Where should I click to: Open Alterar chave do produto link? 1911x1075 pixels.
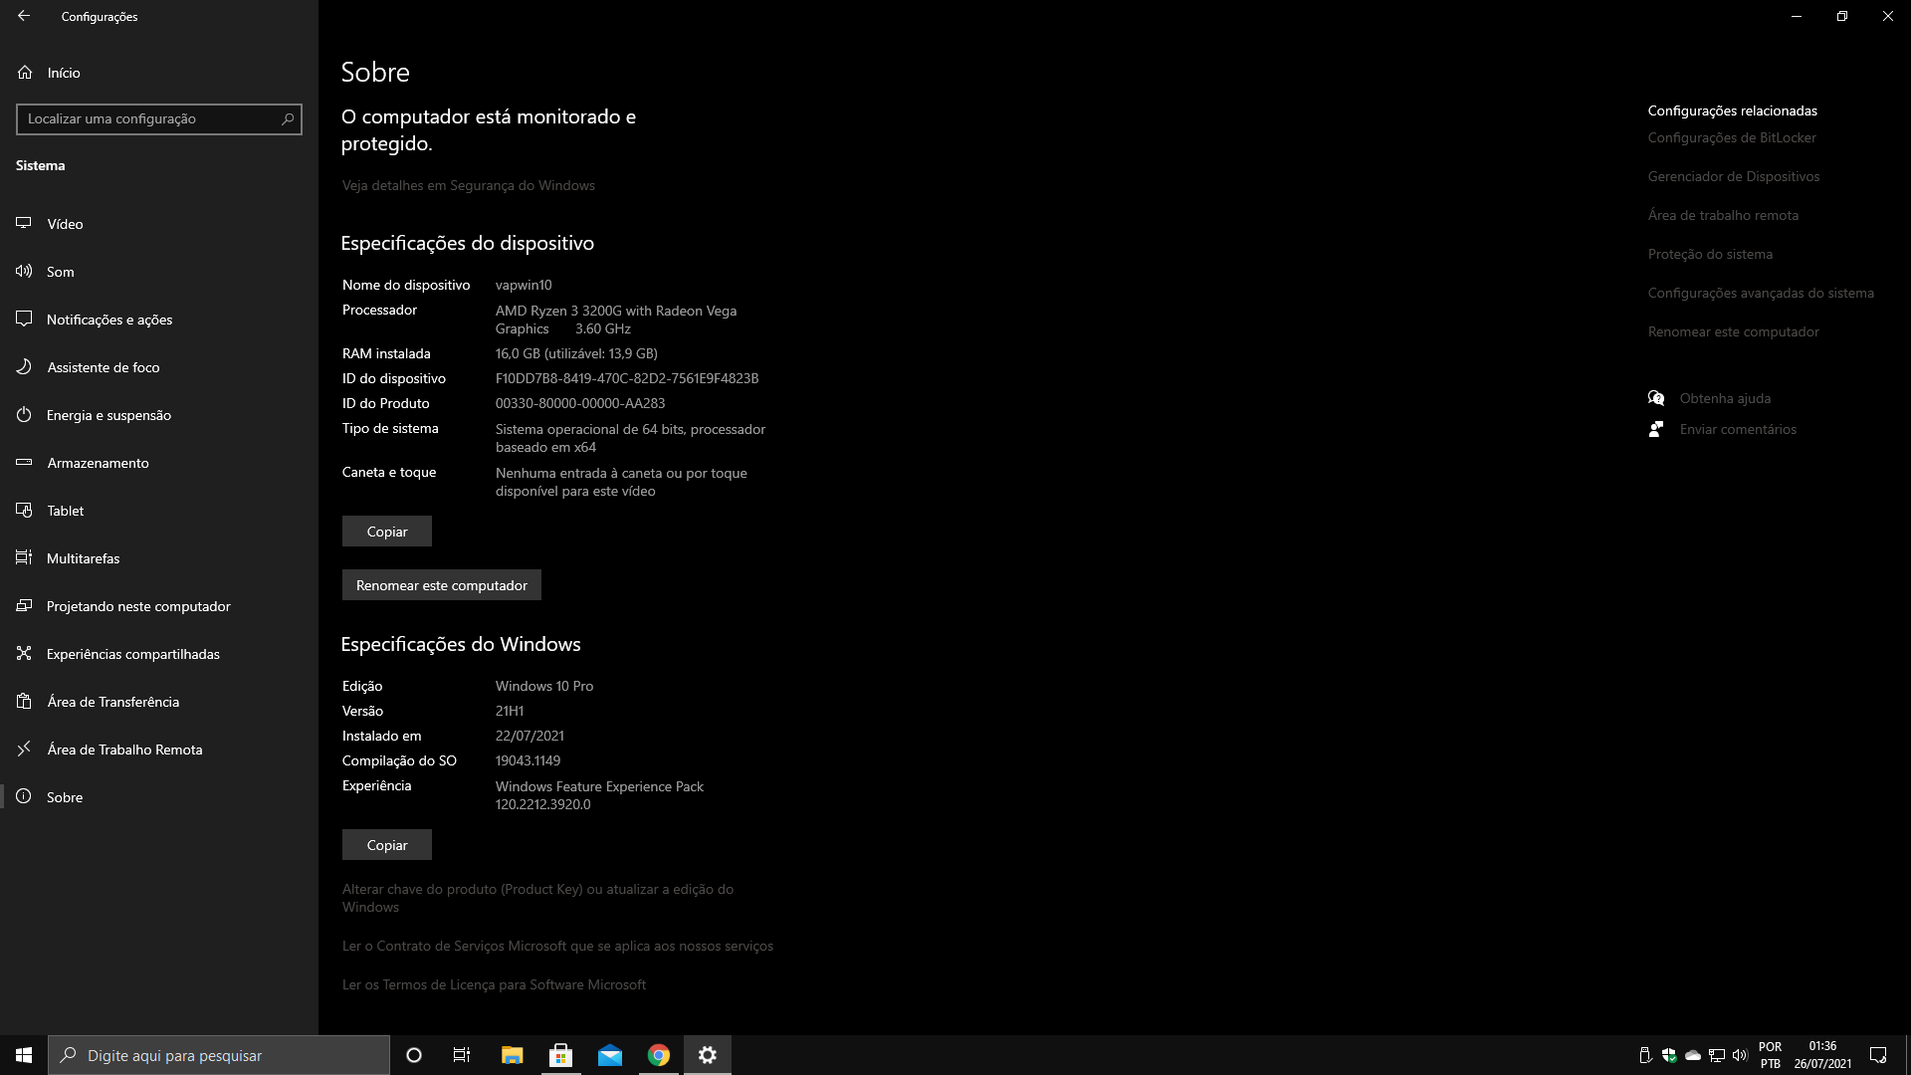coord(537,898)
